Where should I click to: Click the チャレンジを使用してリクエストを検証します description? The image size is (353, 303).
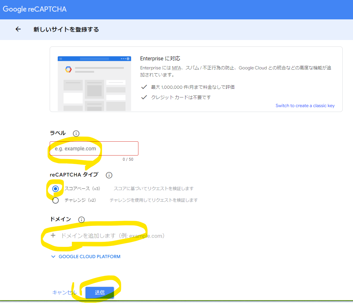coord(154,200)
